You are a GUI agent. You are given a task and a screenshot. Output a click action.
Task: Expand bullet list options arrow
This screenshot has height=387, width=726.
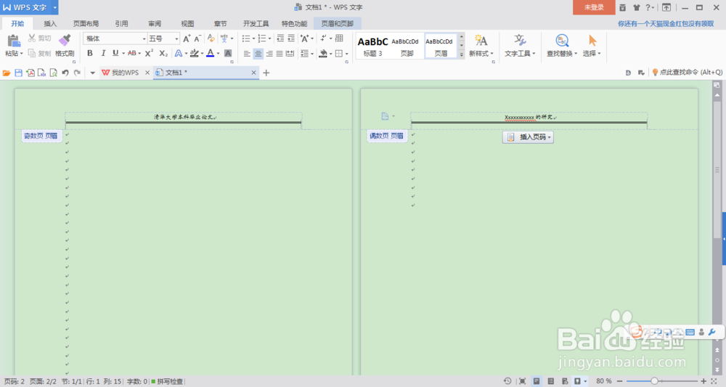(253, 38)
